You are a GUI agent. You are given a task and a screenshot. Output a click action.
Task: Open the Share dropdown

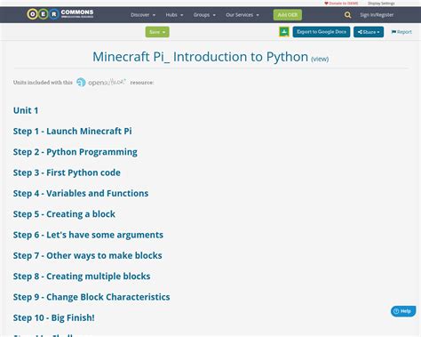click(369, 32)
